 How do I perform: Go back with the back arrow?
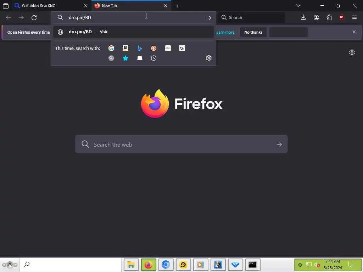(9, 18)
